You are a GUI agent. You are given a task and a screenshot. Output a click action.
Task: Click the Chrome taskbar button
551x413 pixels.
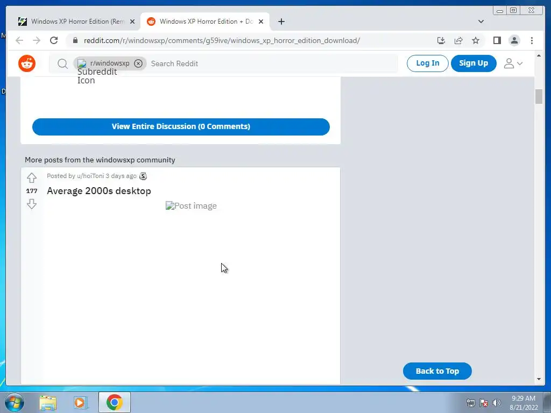click(115, 402)
